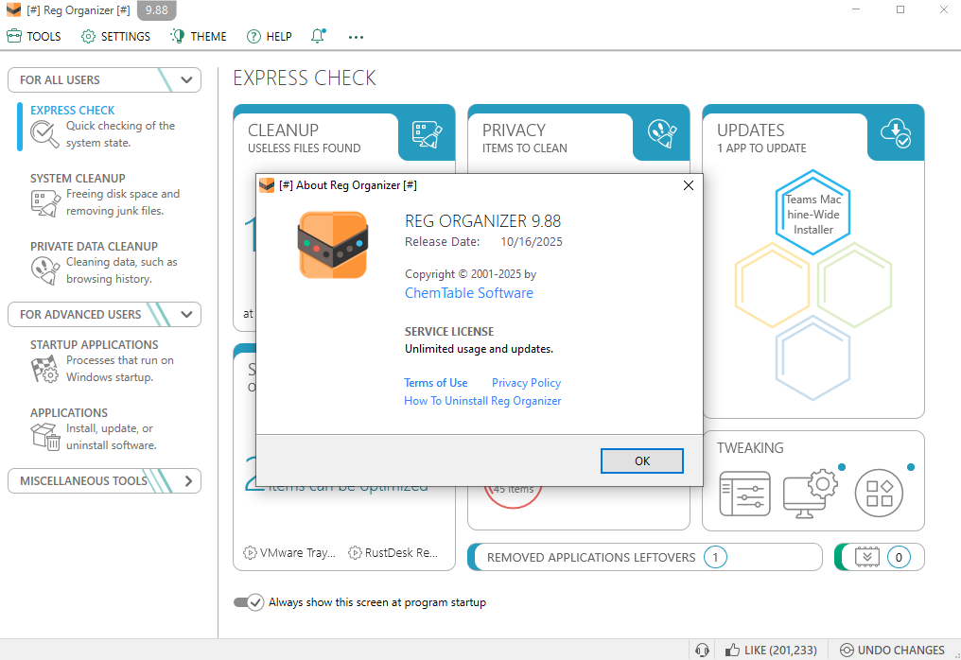
Task: Click Undo Changes in status bar
Action: [x=892, y=651]
